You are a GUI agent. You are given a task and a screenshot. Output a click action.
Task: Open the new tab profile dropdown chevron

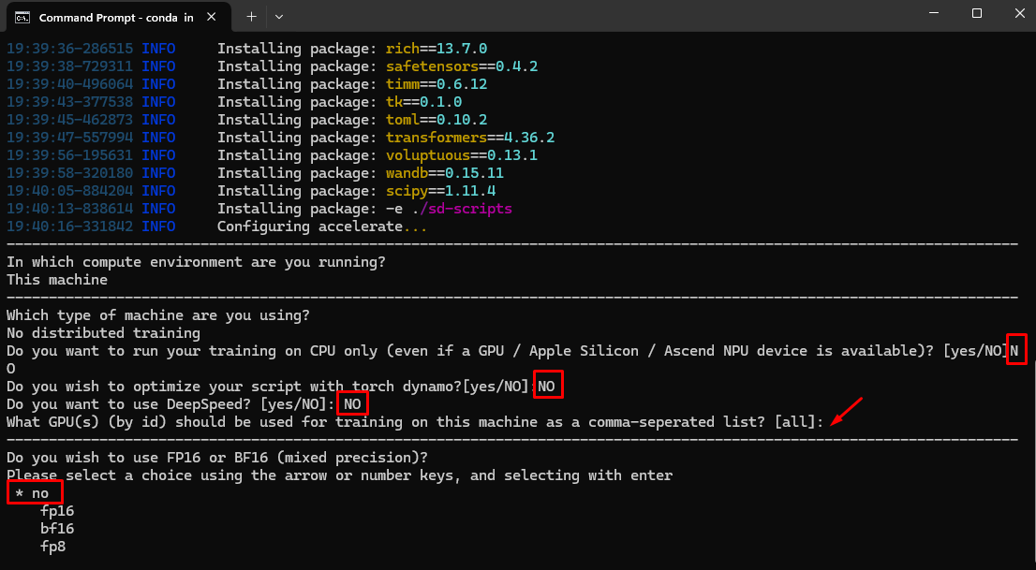[x=279, y=17]
